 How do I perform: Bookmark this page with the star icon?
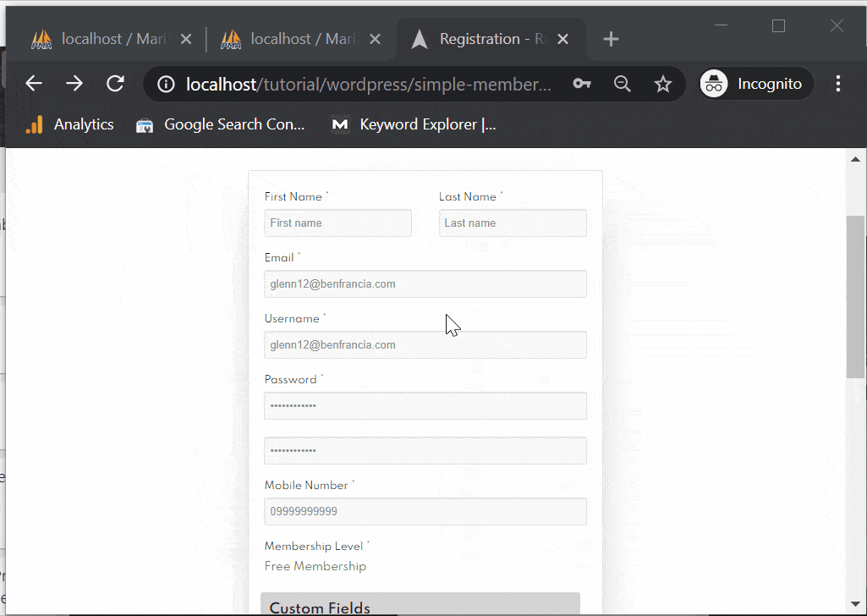click(663, 84)
